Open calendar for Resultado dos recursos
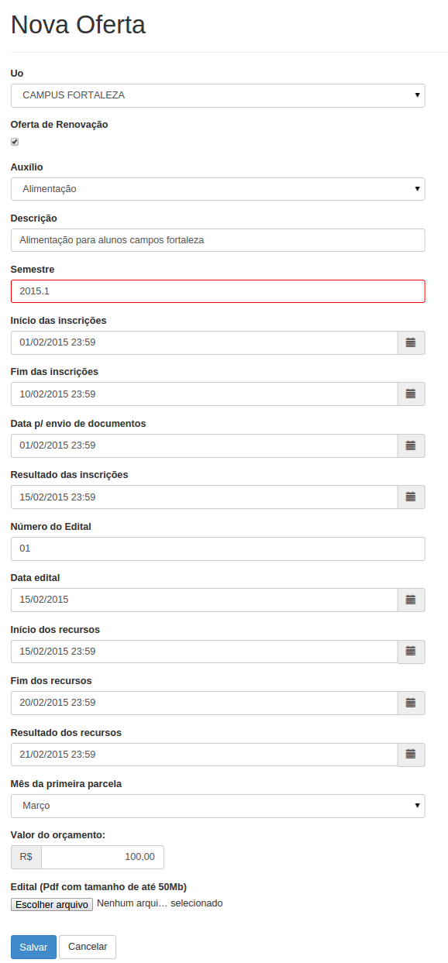Image resolution: width=448 pixels, height=963 pixels. 411,755
